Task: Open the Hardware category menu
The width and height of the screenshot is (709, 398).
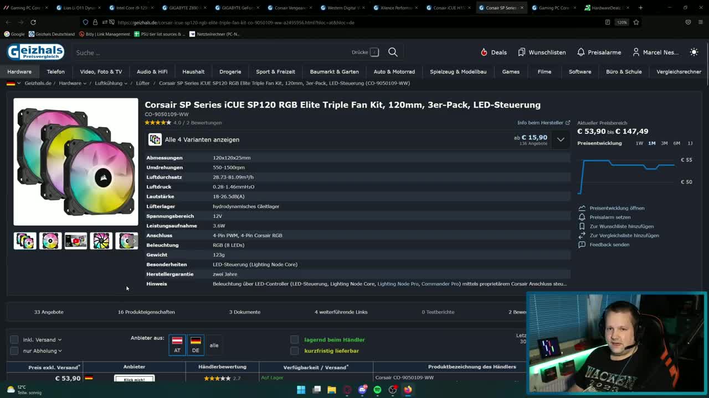Action: [19, 71]
